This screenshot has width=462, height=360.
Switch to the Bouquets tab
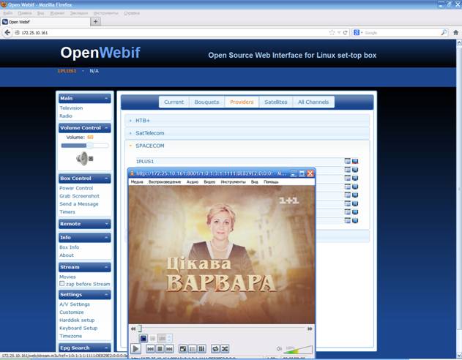(x=207, y=102)
